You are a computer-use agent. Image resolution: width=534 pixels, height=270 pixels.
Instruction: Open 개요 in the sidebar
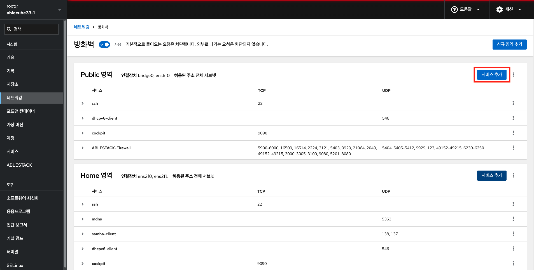point(32,57)
